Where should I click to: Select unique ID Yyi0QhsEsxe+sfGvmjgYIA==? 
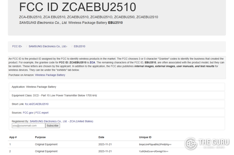(x=154, y=152)
